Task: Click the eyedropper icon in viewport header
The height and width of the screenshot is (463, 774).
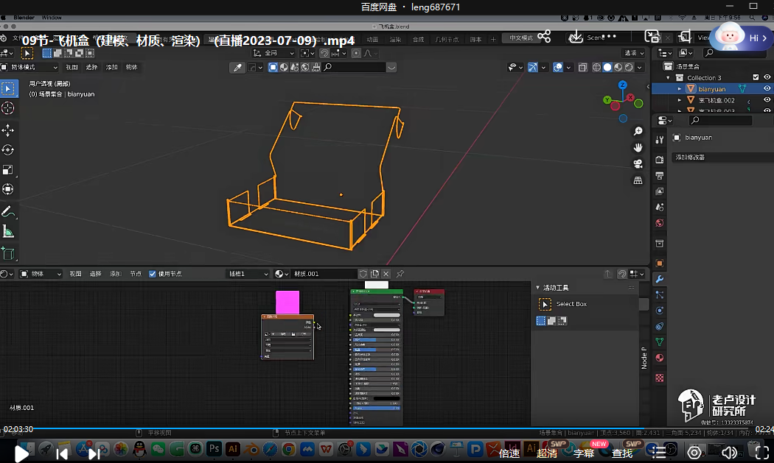Action: point(237,67)
